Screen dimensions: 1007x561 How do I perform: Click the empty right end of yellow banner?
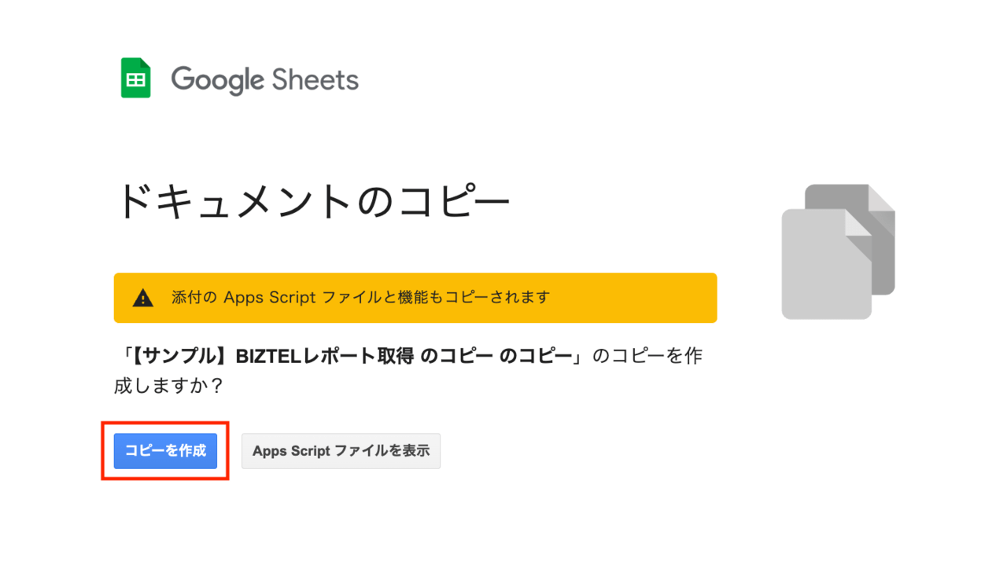[x=645, y=298]
